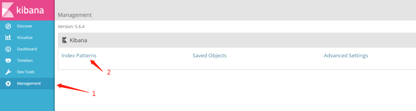
Task: Open the Index Patterns link
Action: pyautogui.click(x=79, y=55)
